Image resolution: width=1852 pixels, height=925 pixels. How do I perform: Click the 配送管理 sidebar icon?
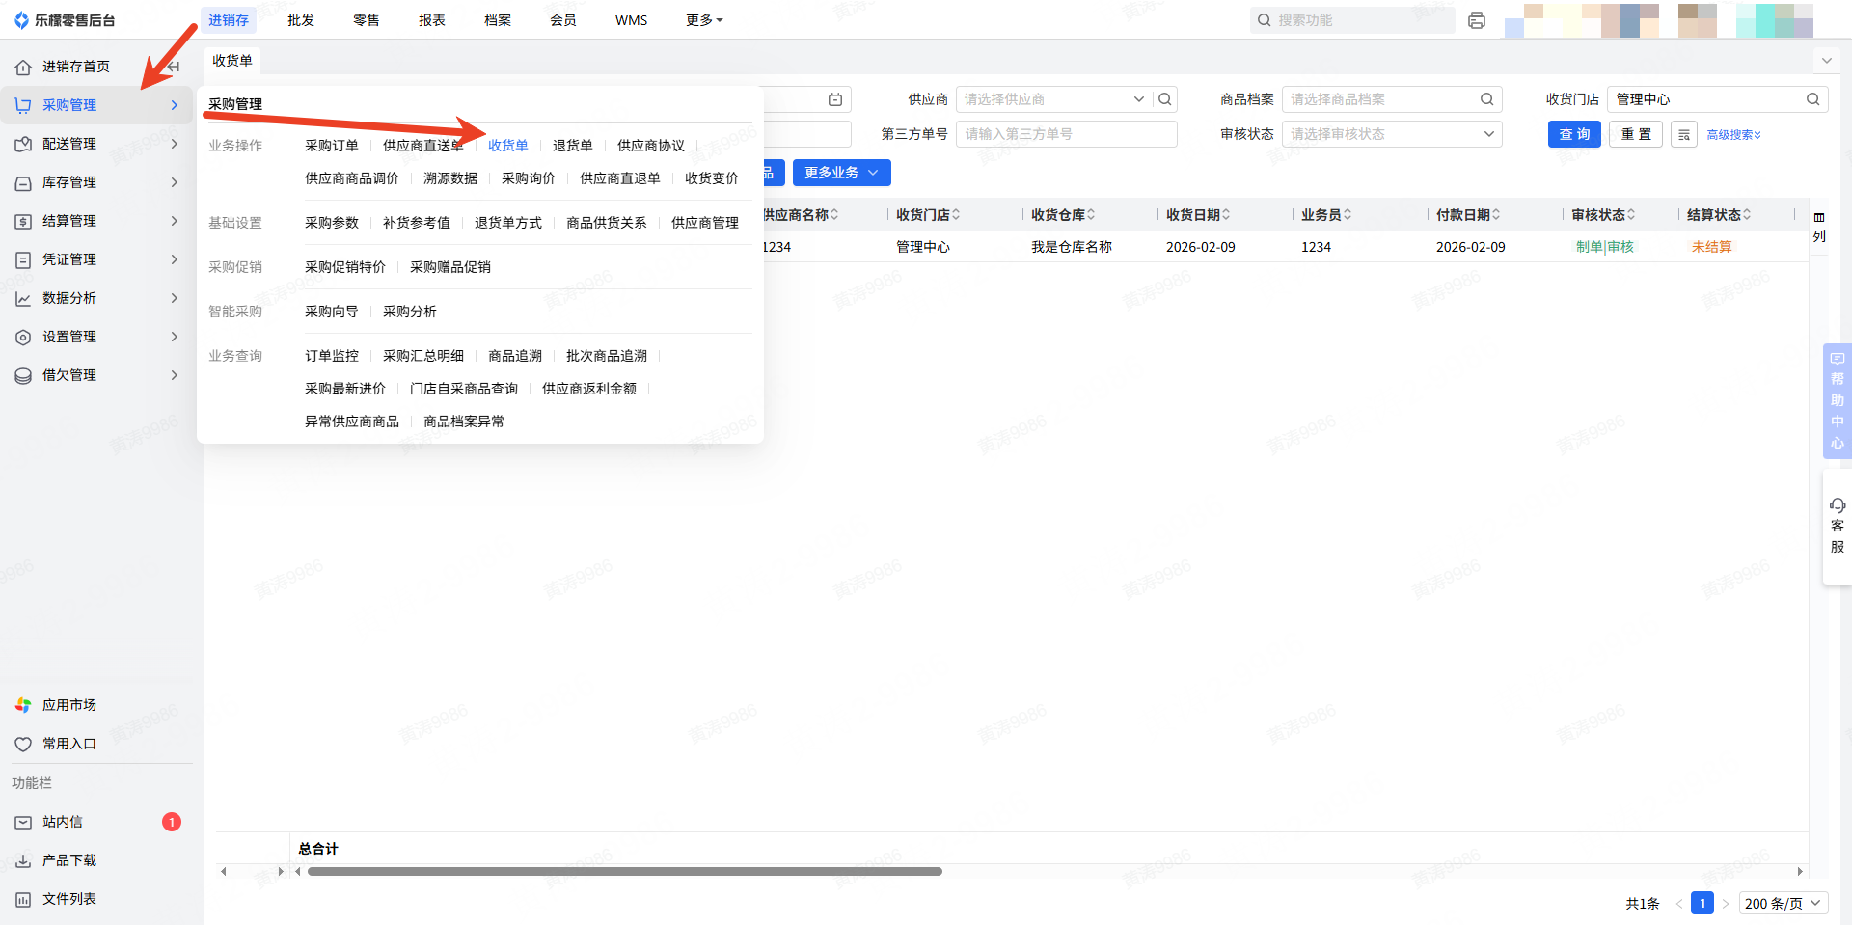click(23, 144)
